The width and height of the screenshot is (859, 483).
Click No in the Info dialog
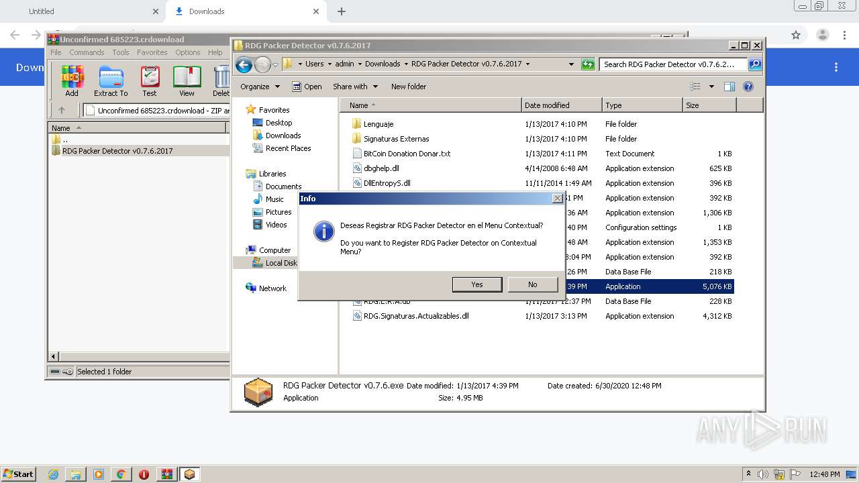pyautogui.click(x=533, y=284)
